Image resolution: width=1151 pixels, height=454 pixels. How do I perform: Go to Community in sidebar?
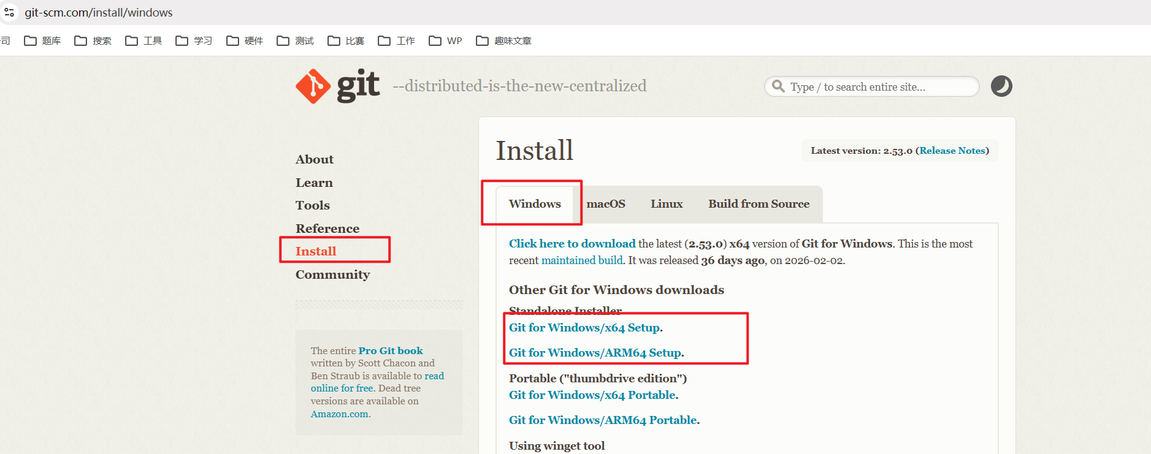(x=332, y=274)
